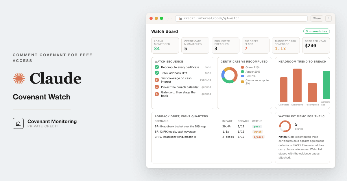The height and width of the screenshot is (181, 347).
Task: Open the three-dot menu beside Share
Action: tap(328, 18)
